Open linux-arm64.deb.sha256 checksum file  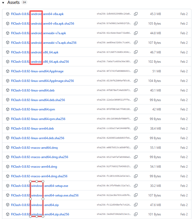coord(38,138)
